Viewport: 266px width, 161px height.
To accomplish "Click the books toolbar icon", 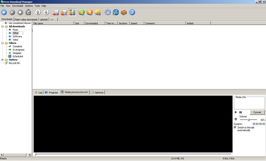I will [x=124, y=12].
